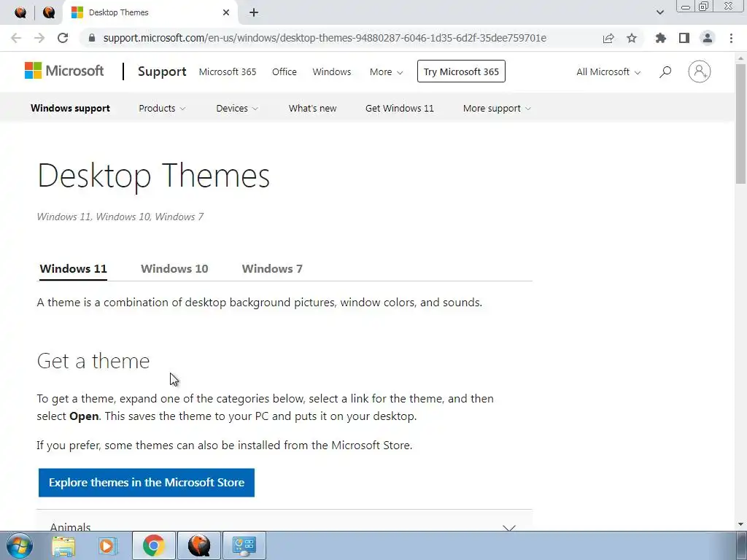Open the Get Windows 11 link
Screen dimensions: 747x560
point(400,109)
